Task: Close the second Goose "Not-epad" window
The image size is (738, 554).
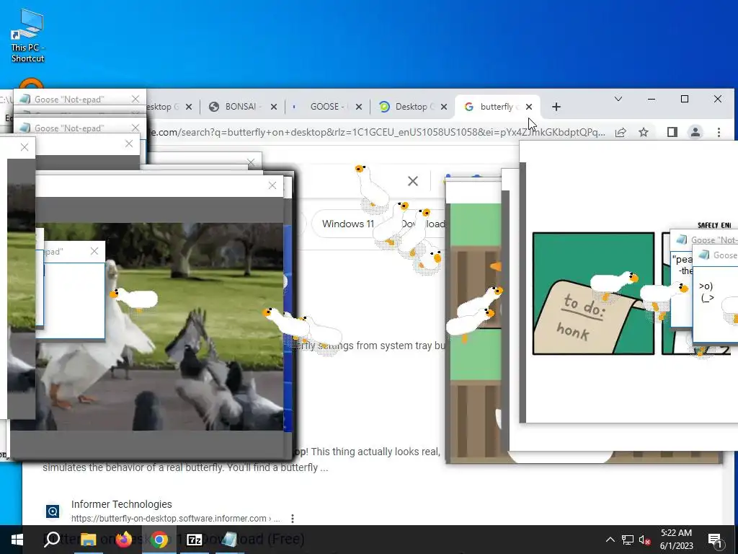Action: pyautogui.click(x=135, y=128)
